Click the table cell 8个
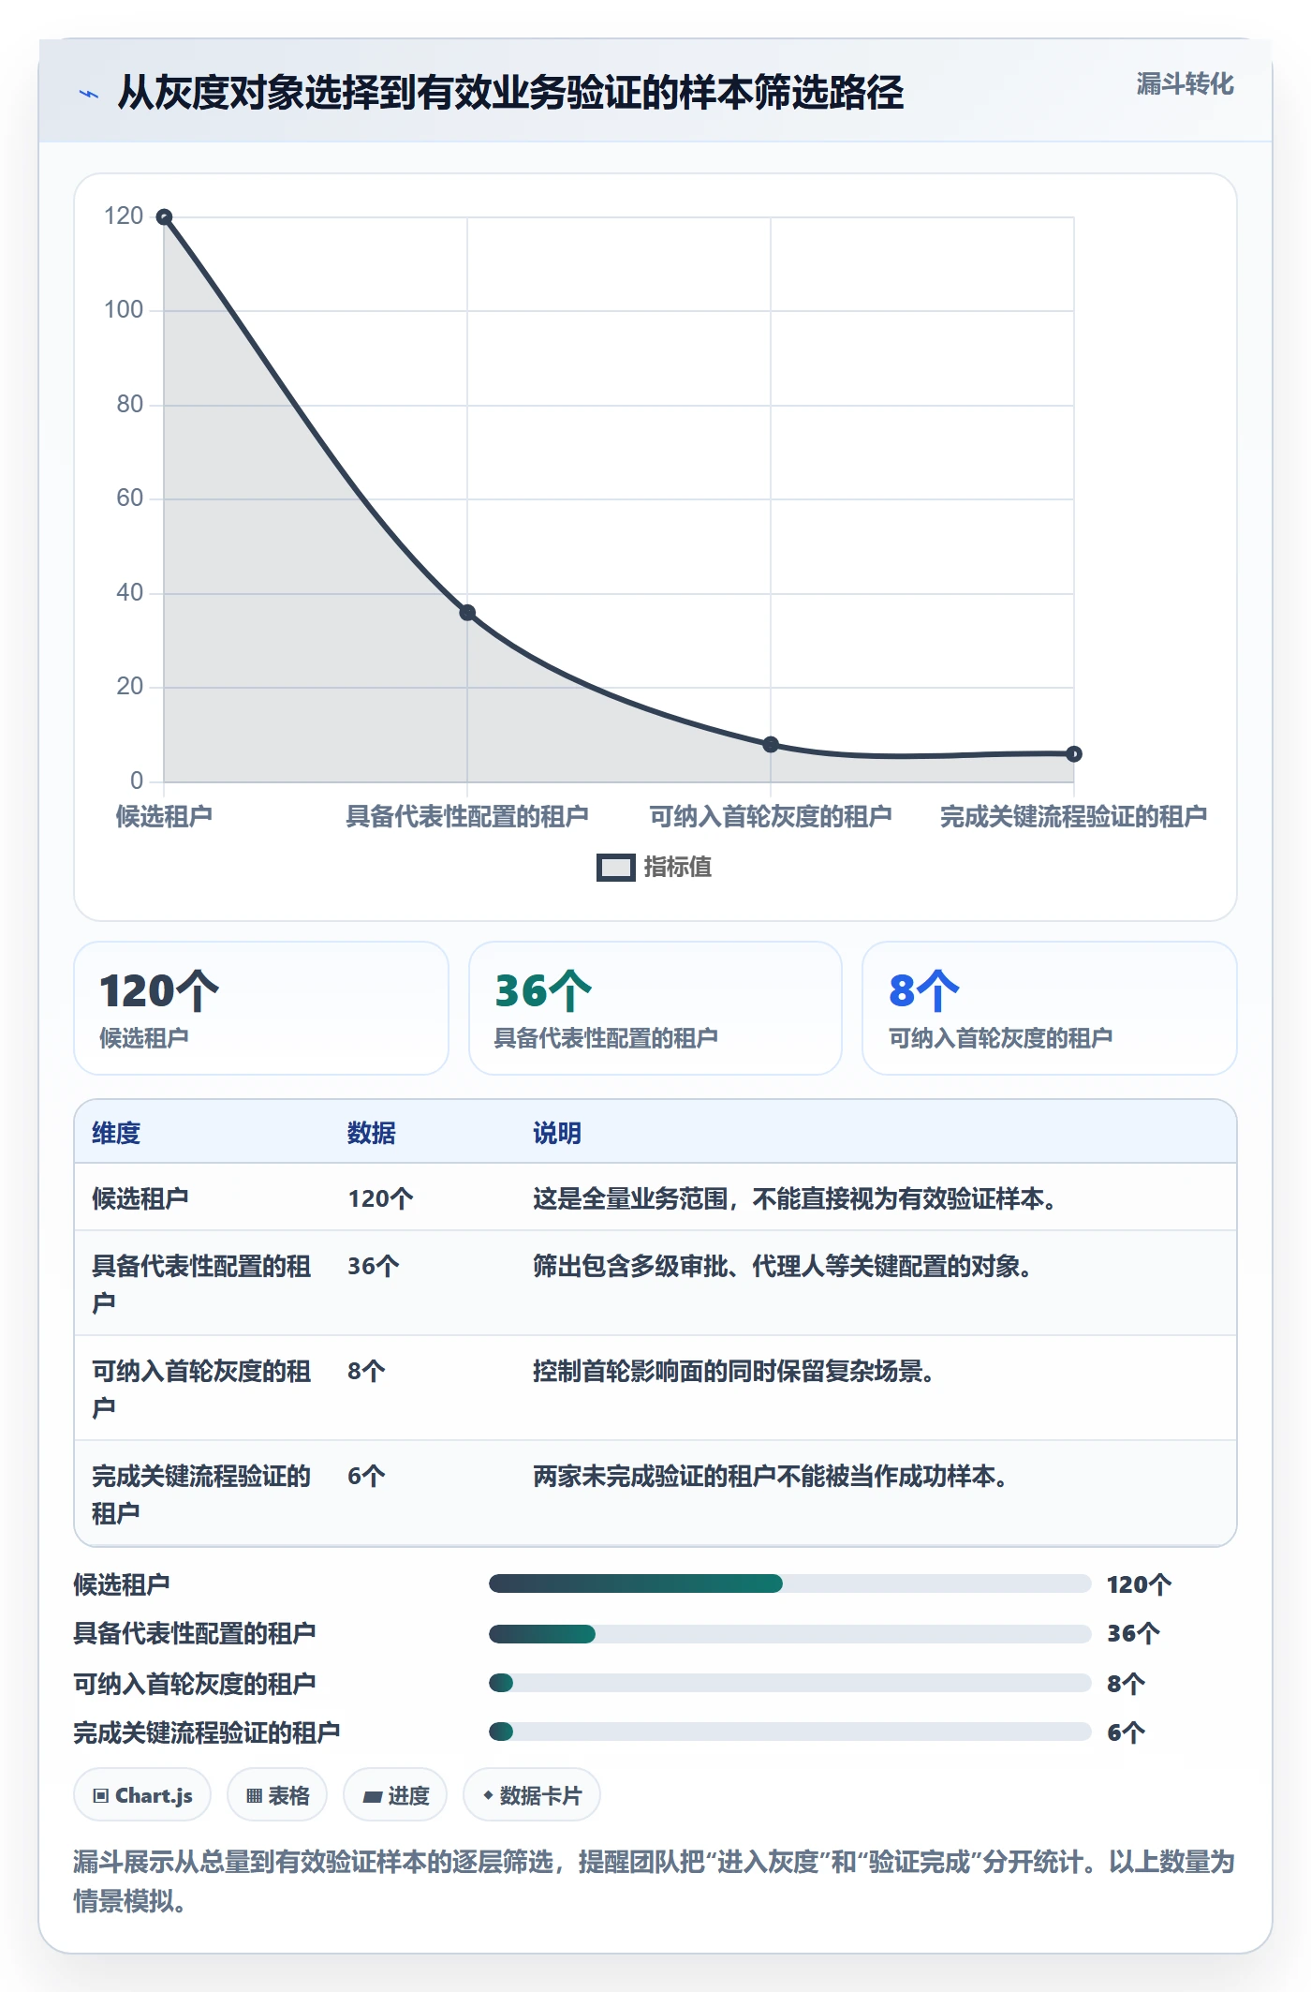This screenshot has width=1311, height=1992. 366,1372
